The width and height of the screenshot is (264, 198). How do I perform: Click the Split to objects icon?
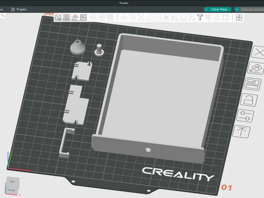[93, 17]
